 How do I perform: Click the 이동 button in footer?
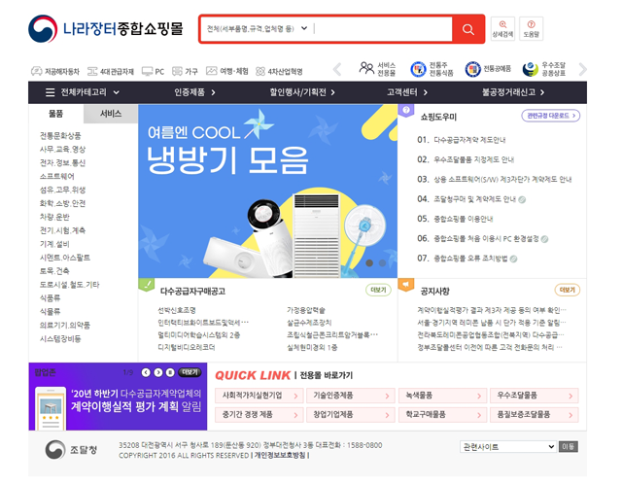568,447
